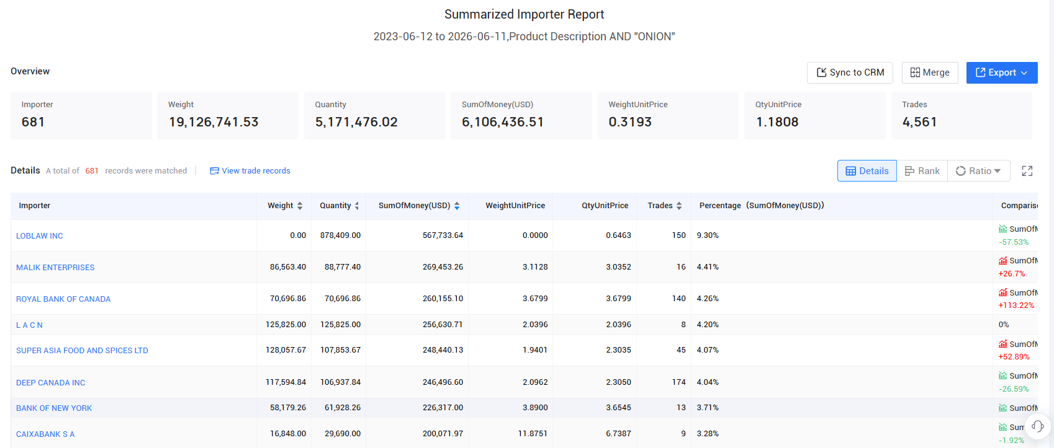
Task: Sort table by Weight column arrows
Action: (x=300, y=206)
